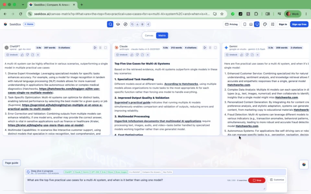Play the ChatGPT answer aloud
Image resolution: width=311 pixels, height=194 pixels.
pyautogui.click(x=95, y=48)
